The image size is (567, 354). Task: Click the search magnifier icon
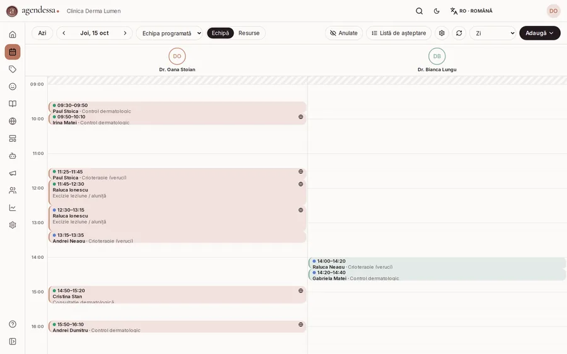[419, 11]
